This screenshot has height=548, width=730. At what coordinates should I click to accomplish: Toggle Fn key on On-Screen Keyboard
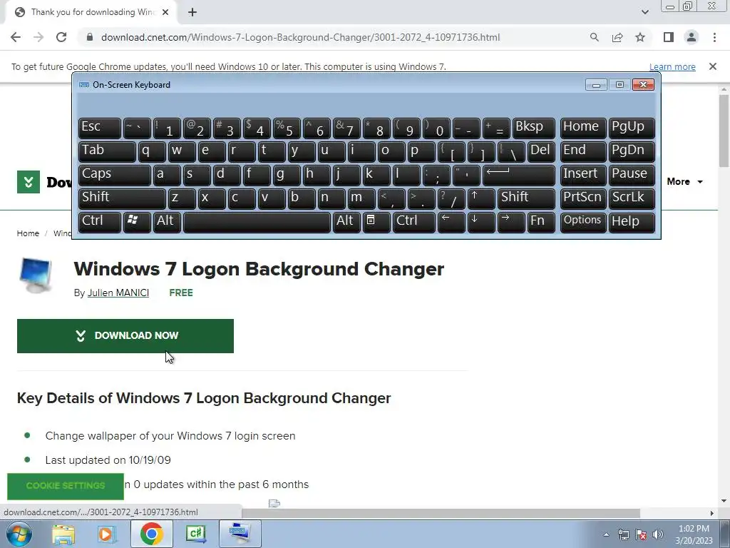[x=541, y=222]
